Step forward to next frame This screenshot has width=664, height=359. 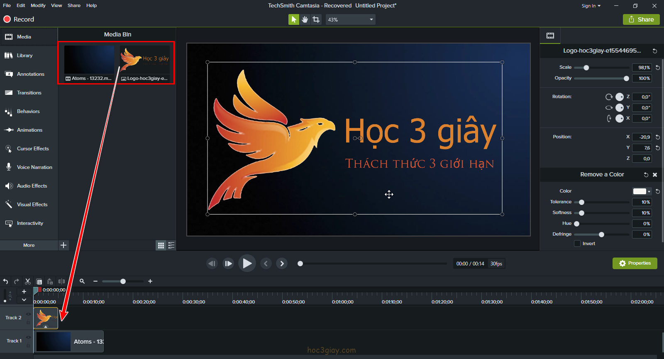click(228, 263)
